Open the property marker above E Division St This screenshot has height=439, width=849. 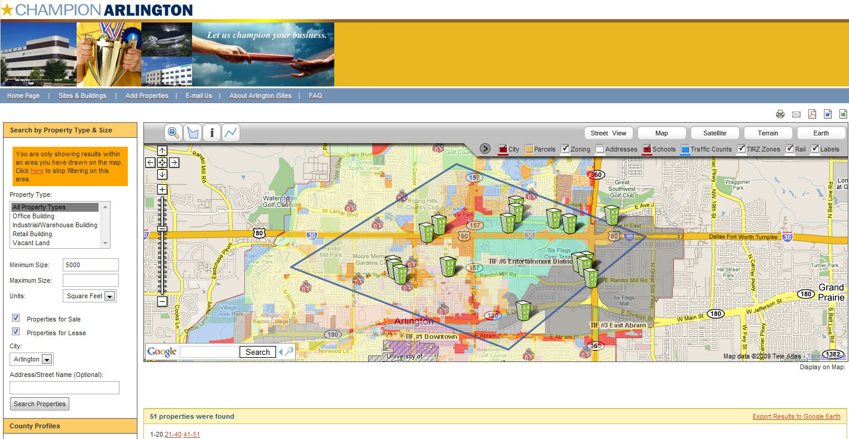click(523, 311)
